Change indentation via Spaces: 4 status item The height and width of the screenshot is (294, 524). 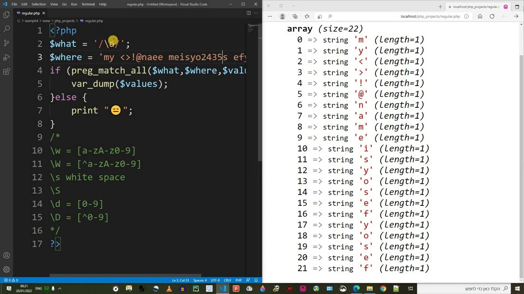click(200, 280)
